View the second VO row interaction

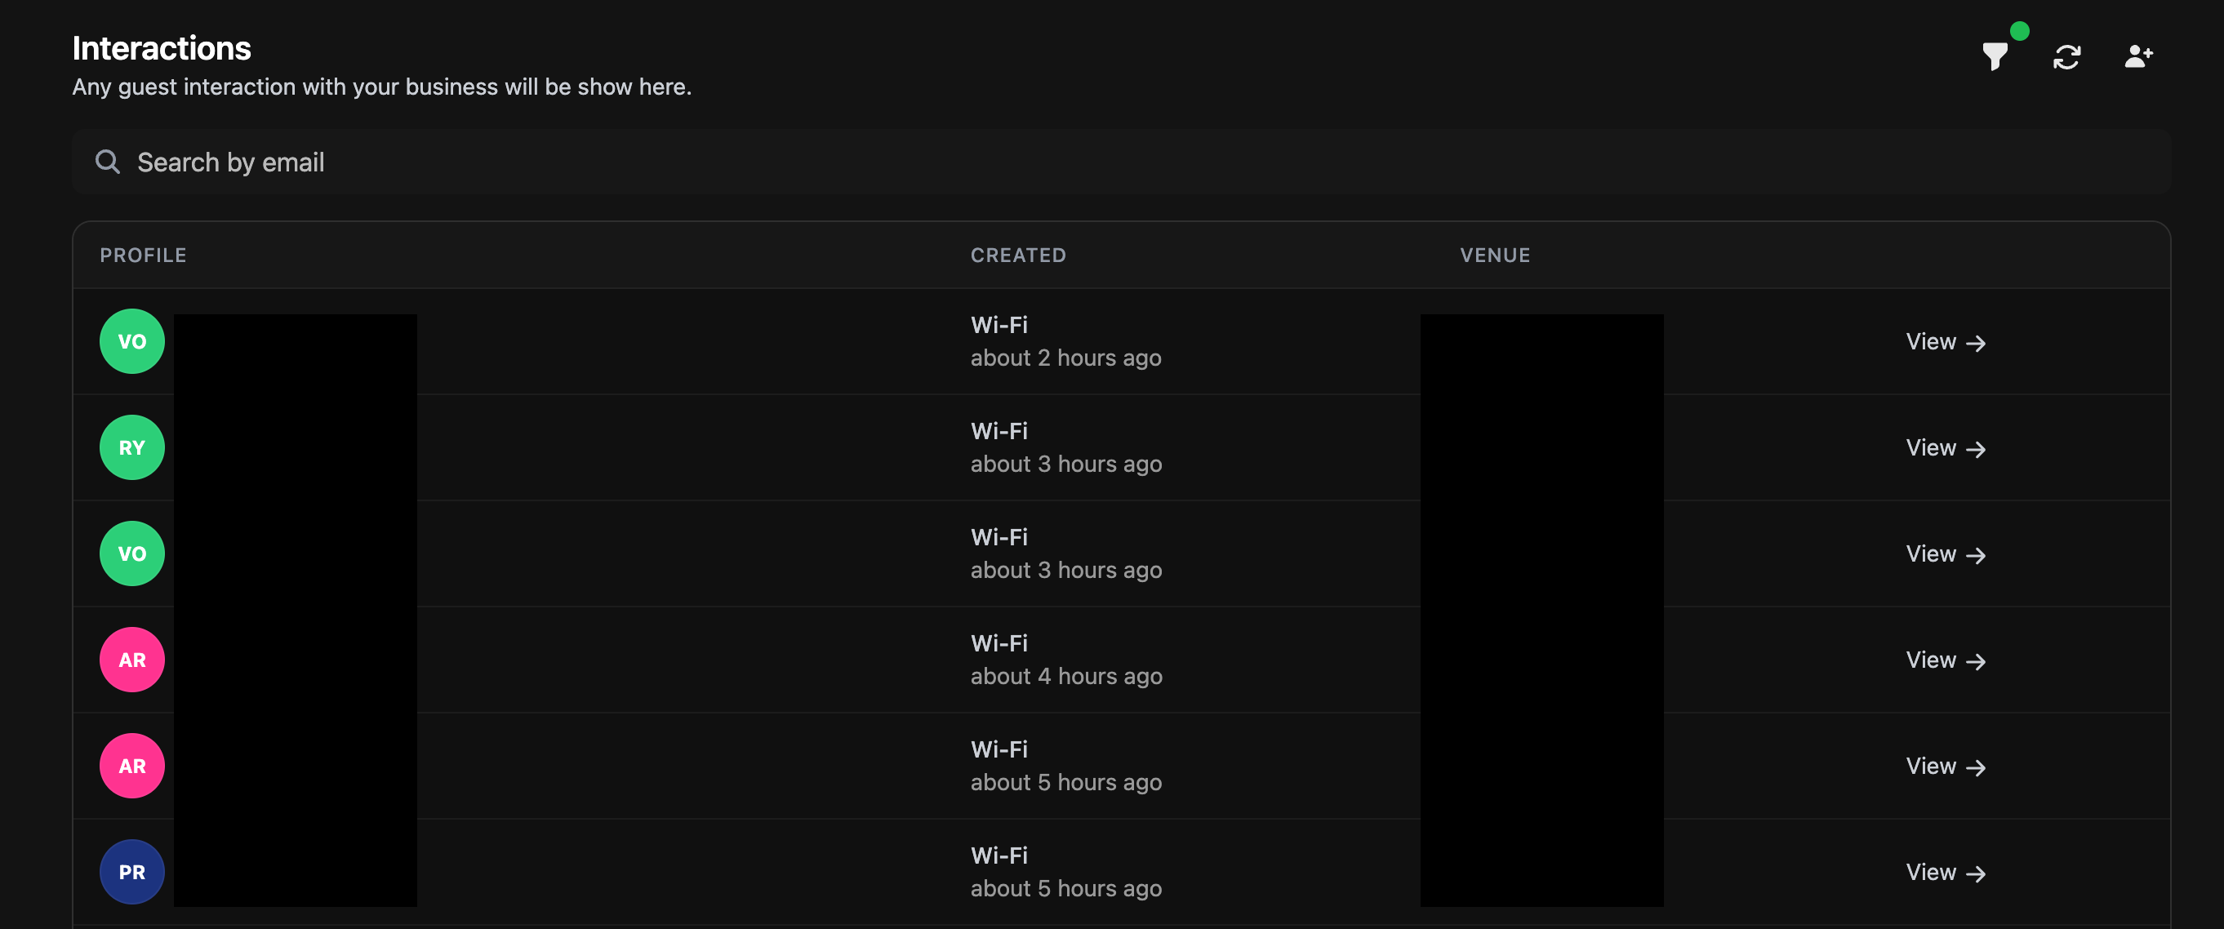coord(1945,554)
